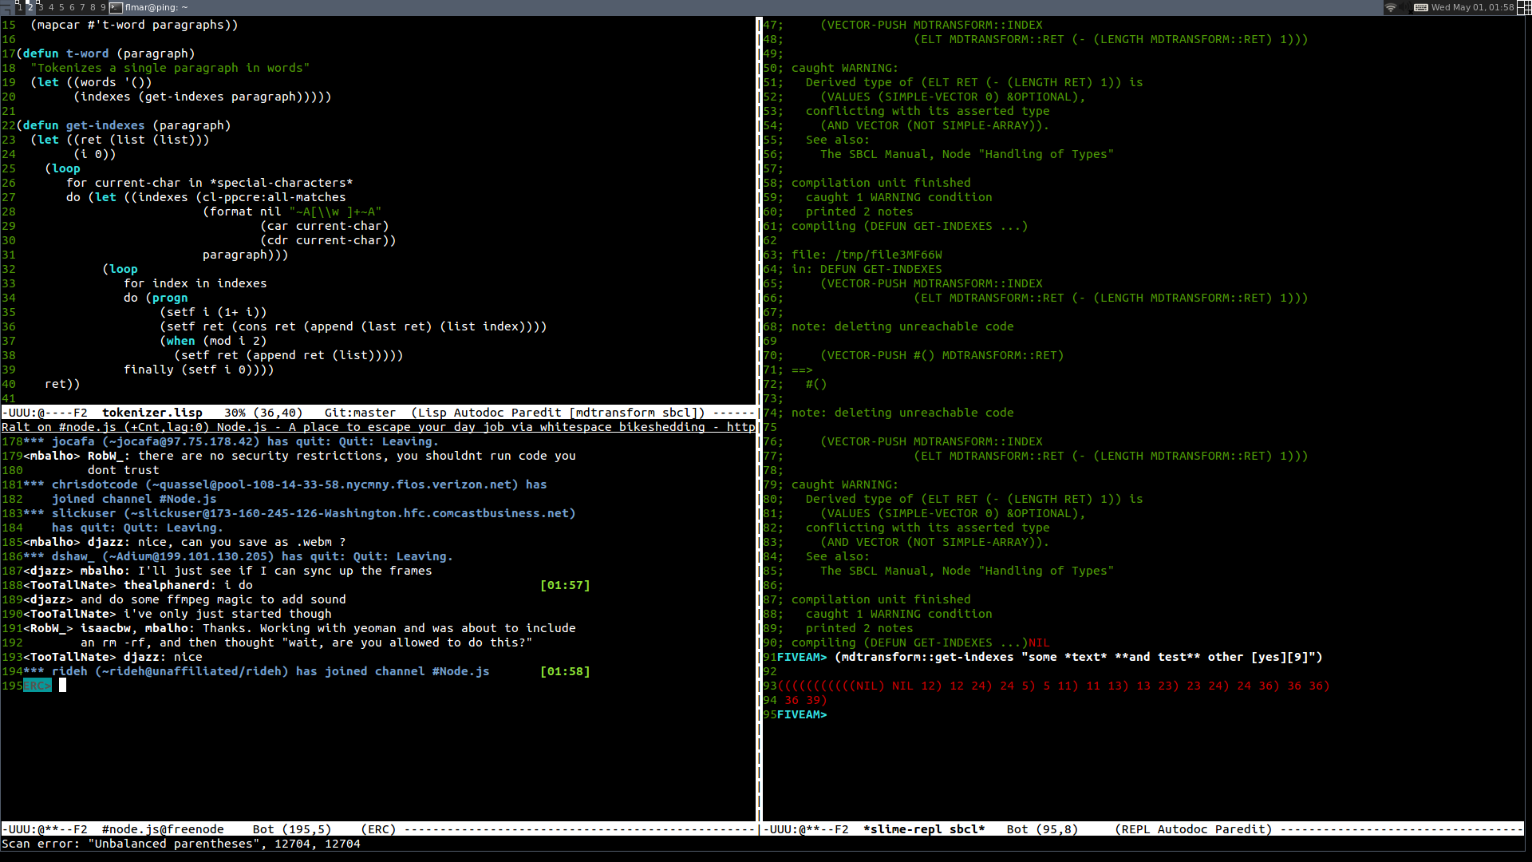Open the Wi-Fi network tray icon

pos(1391,7)
